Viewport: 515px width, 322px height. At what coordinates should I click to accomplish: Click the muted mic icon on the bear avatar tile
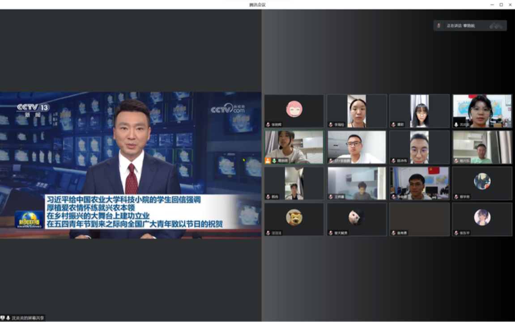pos(268,233)
